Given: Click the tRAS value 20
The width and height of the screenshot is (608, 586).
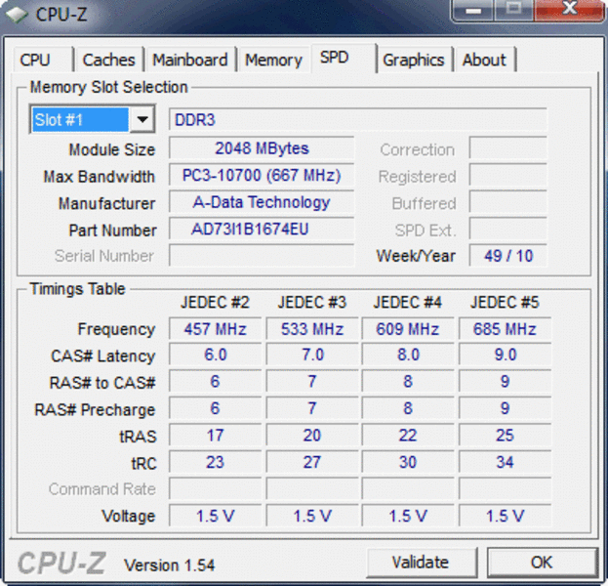Looking at the screenshot, I should click(312, 436).
